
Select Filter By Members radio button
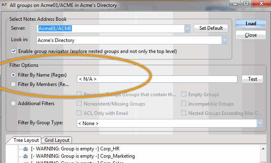[14, 84]
